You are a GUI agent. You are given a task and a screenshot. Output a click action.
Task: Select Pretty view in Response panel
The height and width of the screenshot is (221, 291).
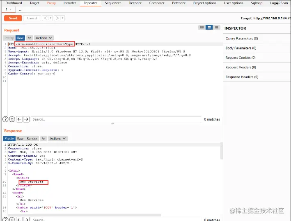point(9,139)
